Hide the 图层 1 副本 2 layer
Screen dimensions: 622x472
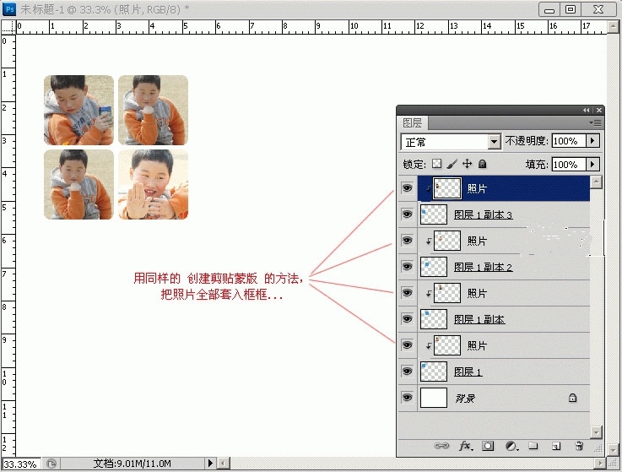coord(408,266)
